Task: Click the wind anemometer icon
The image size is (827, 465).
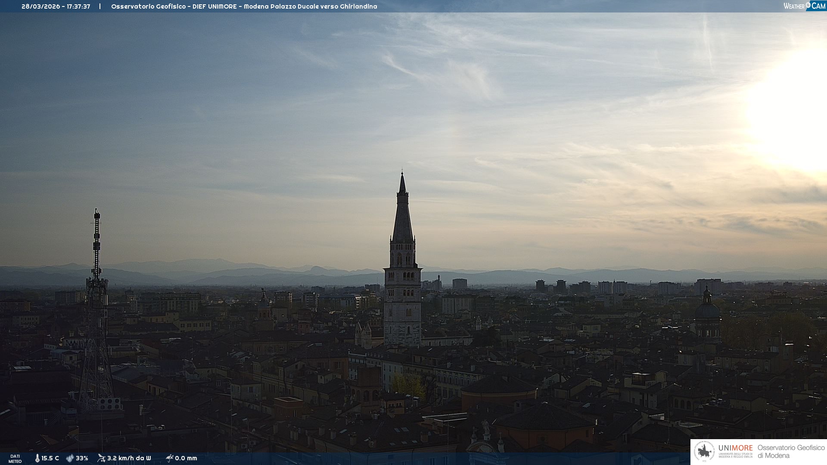Action: (101, 458)
